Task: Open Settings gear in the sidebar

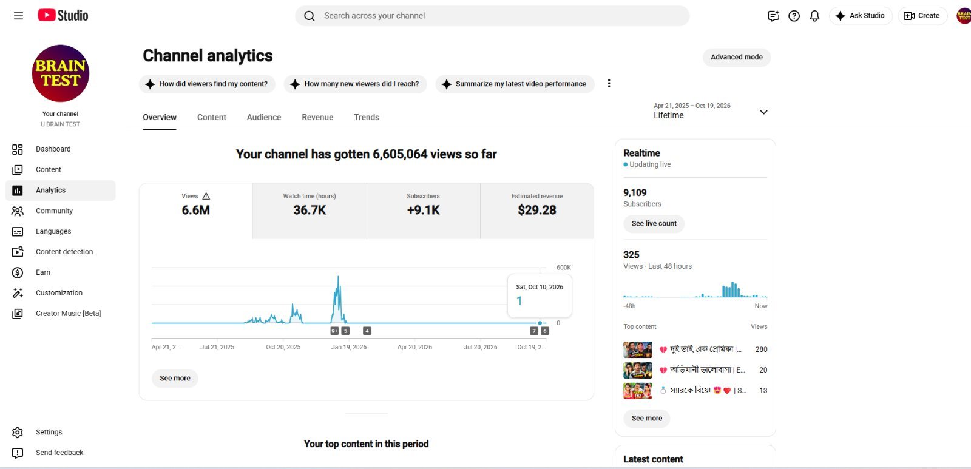Action: (60, 432)
